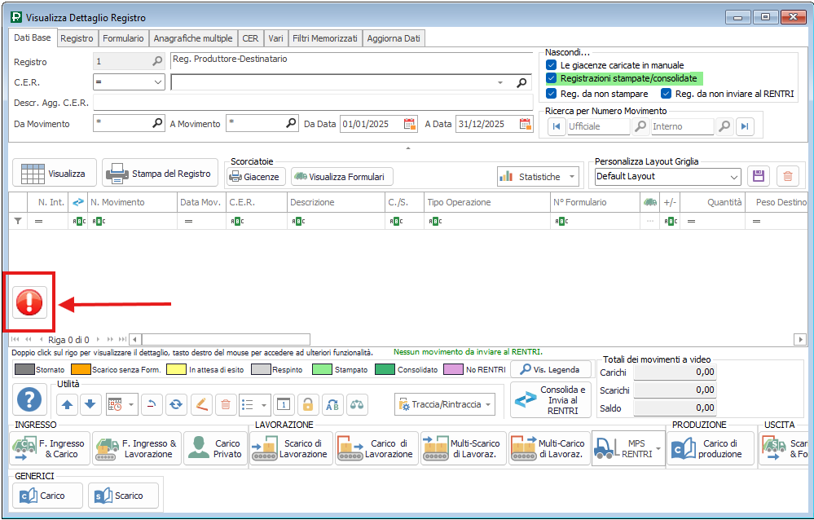The width and height of the screenshot is (814, 520).
Task: Click the Stampa del Registro button
Action: pos(161,174)
